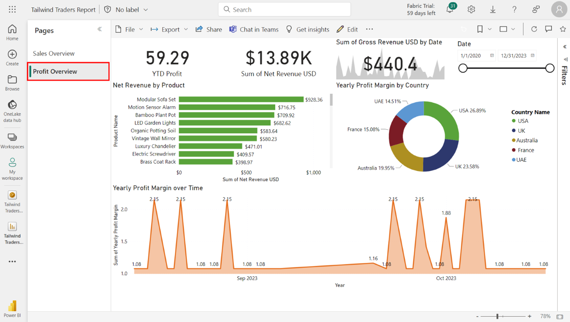Click Get insights button
This screenshot has height=322, width=570.
308,29
